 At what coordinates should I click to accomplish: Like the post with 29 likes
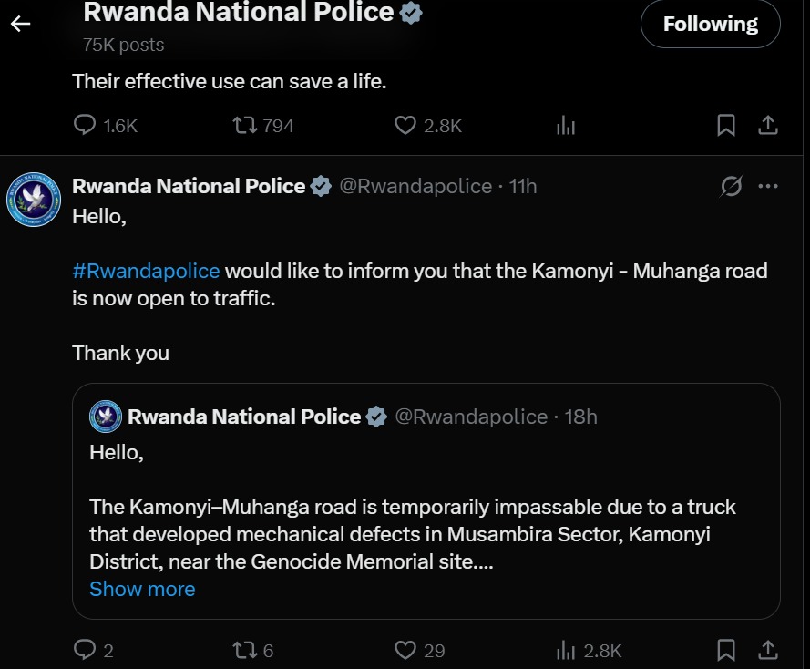(405, 650)
